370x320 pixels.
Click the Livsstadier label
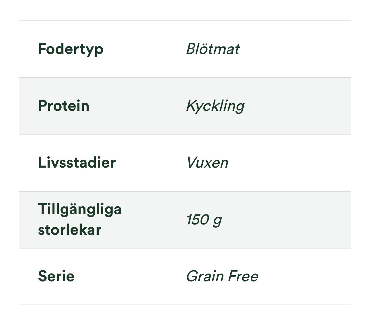coord(77,162)
